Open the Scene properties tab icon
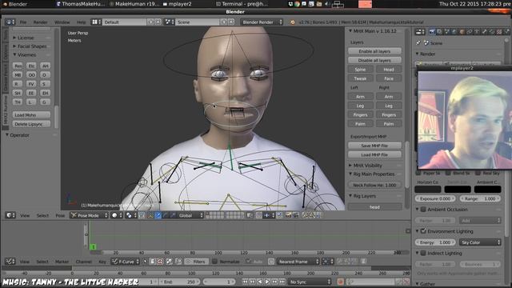Image resolution: width=512 pixels, height=288 pixels. 447,32
